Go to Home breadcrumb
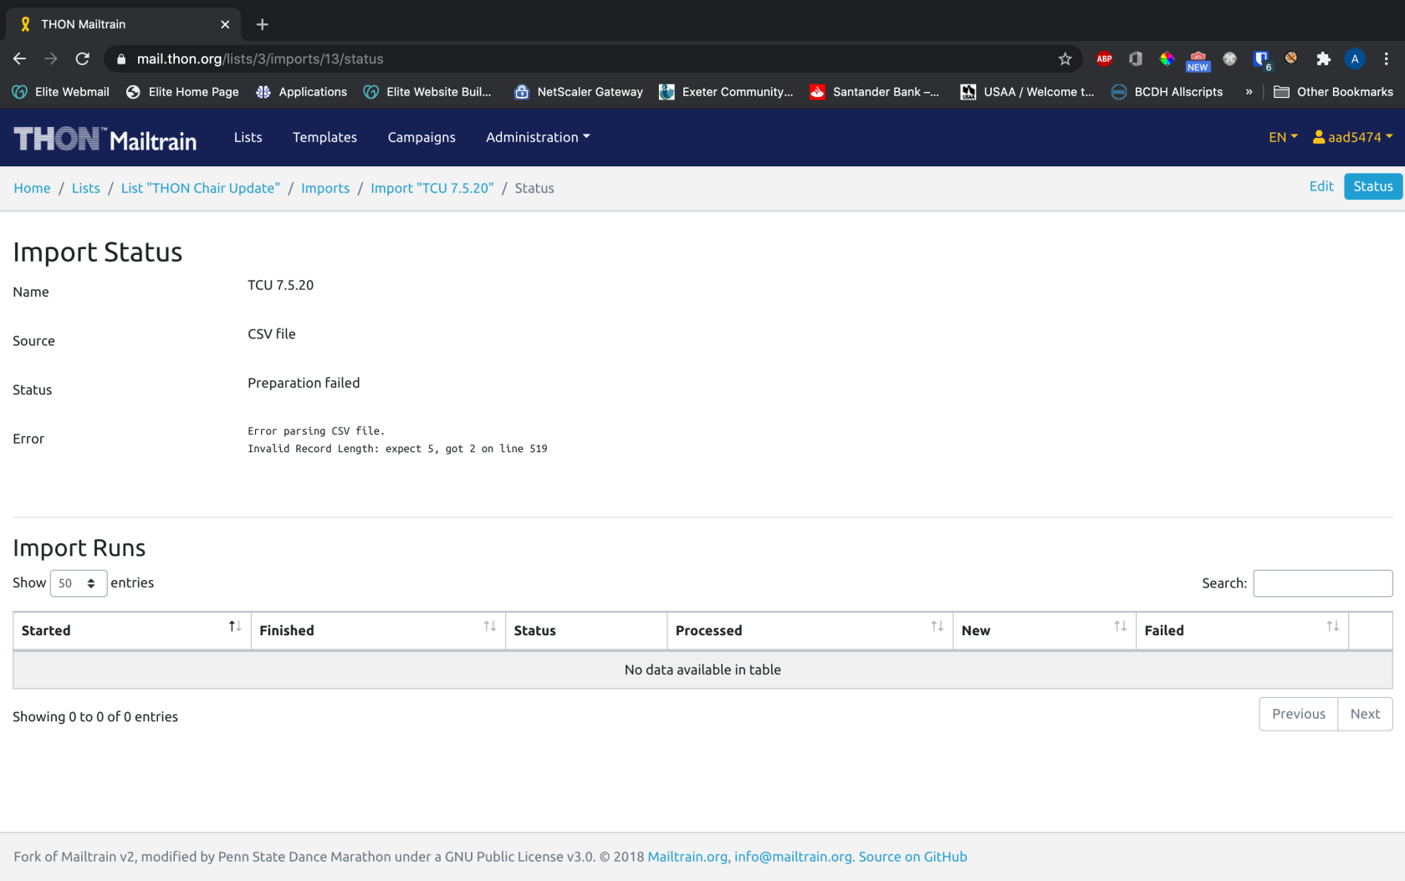This screenshot has height=881, width=1405. 32,188
